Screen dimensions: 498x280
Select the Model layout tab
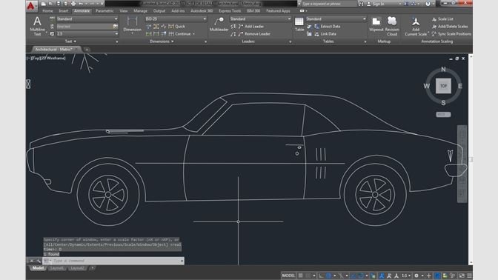pyautogui.click(x=38, y=268)
